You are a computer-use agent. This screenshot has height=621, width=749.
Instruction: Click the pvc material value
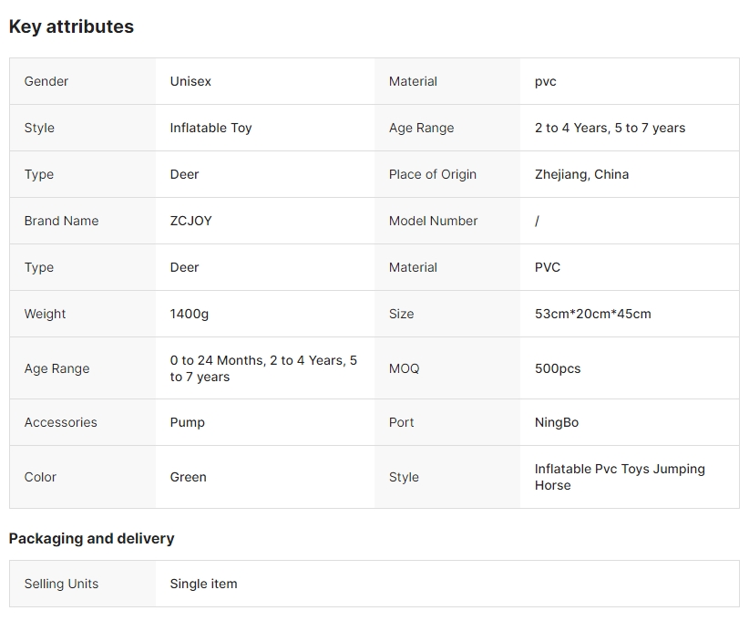[545, 81]
